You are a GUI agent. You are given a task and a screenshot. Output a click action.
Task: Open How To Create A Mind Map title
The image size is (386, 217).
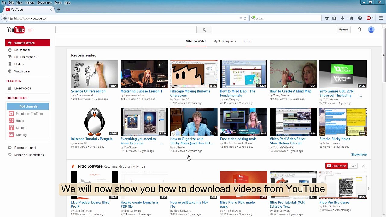pos(290,91)
